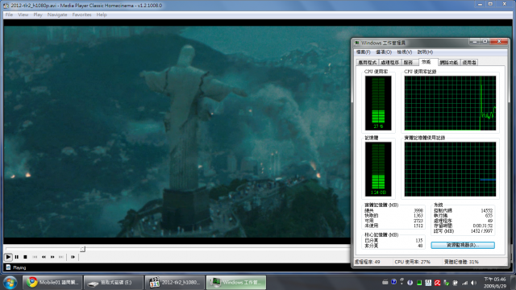
Task: Click the Play button in Media Player Classic
Action: tap(9, 257)
